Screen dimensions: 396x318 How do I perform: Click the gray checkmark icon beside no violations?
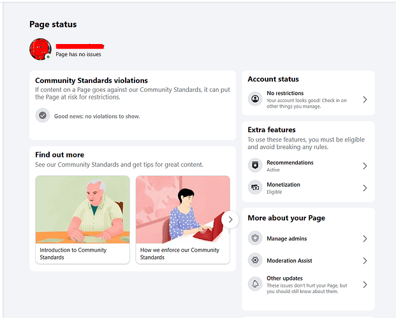(x=43, y=115)
